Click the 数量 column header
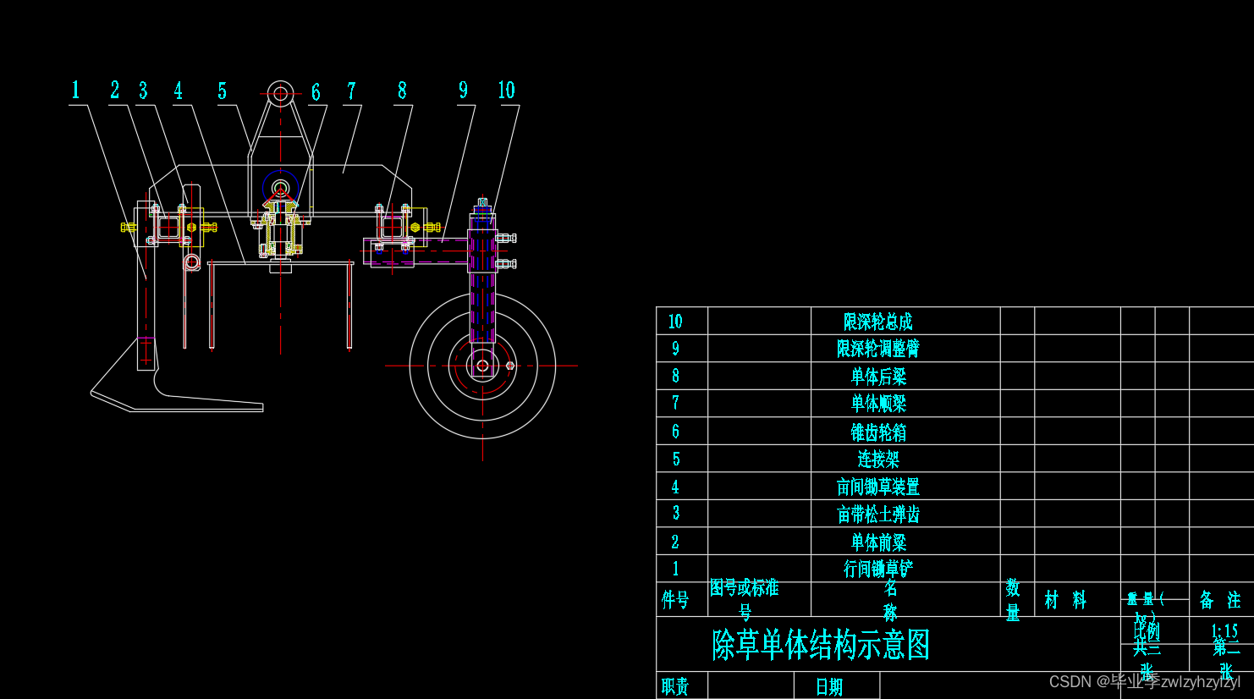Viewport: 1254px width, 699px height. point(1013,599)
